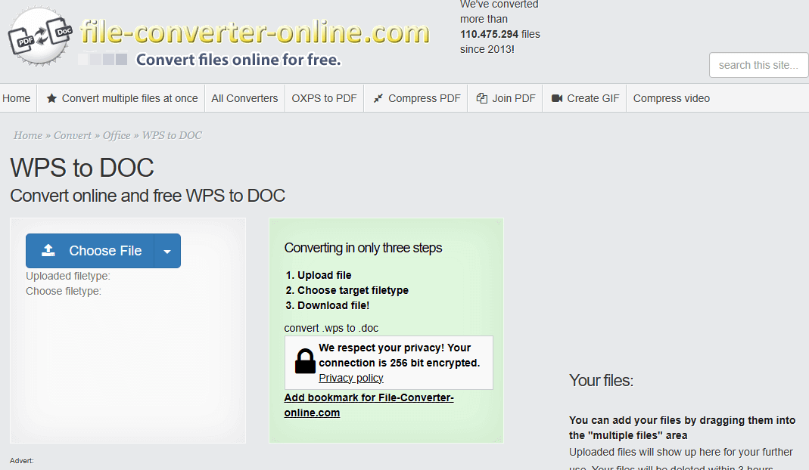The image size is (809, 470).
Task: Open the Home menu item
Action: tap(17, 98)
